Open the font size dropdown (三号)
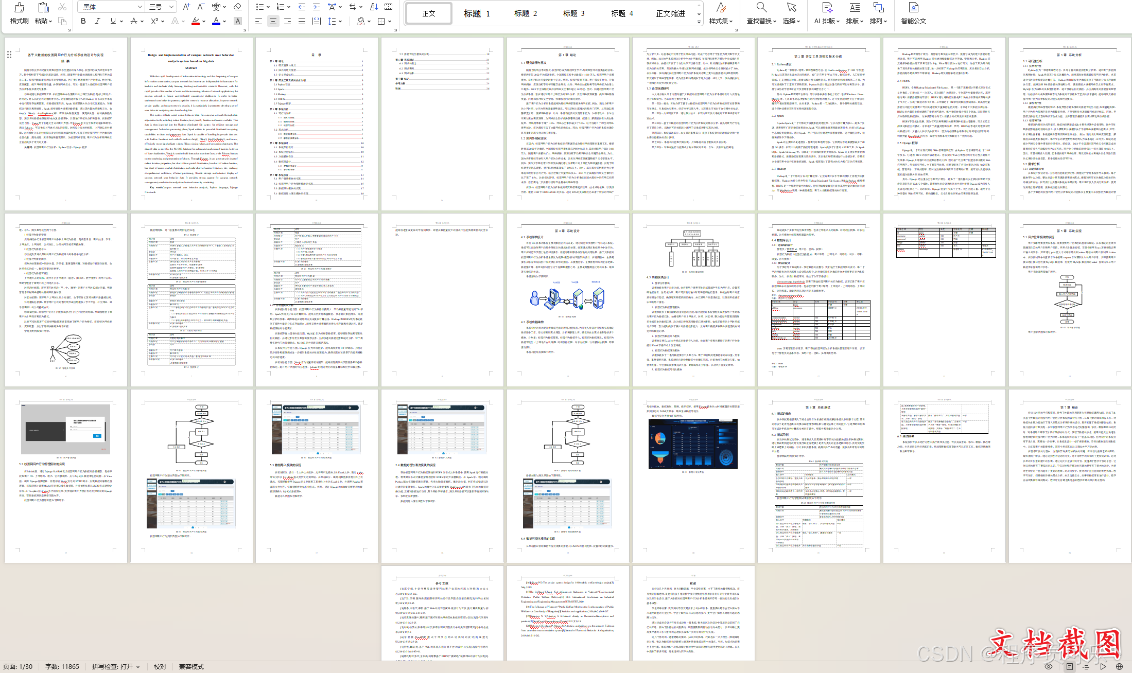Screen dimensions: 1132x673 [x=171, y=7]
